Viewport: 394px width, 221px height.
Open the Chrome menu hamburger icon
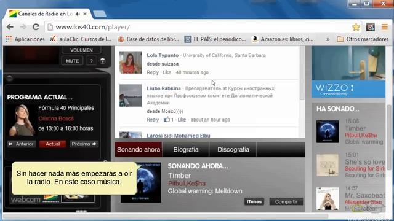pyautogui.click(x=384, y=27)
